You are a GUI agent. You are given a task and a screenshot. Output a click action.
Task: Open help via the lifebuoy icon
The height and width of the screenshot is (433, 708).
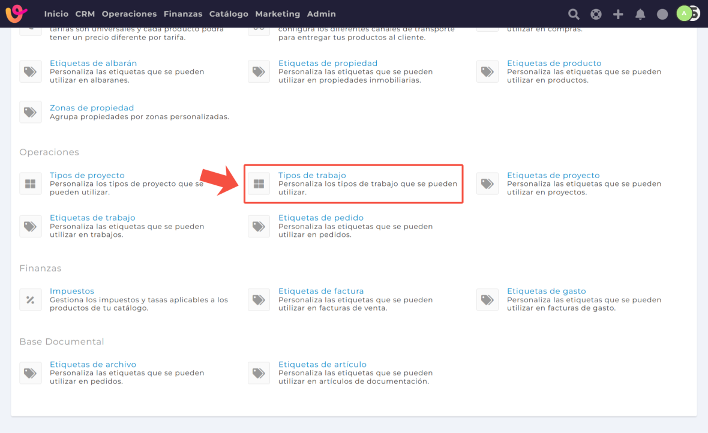coord(596,14)
